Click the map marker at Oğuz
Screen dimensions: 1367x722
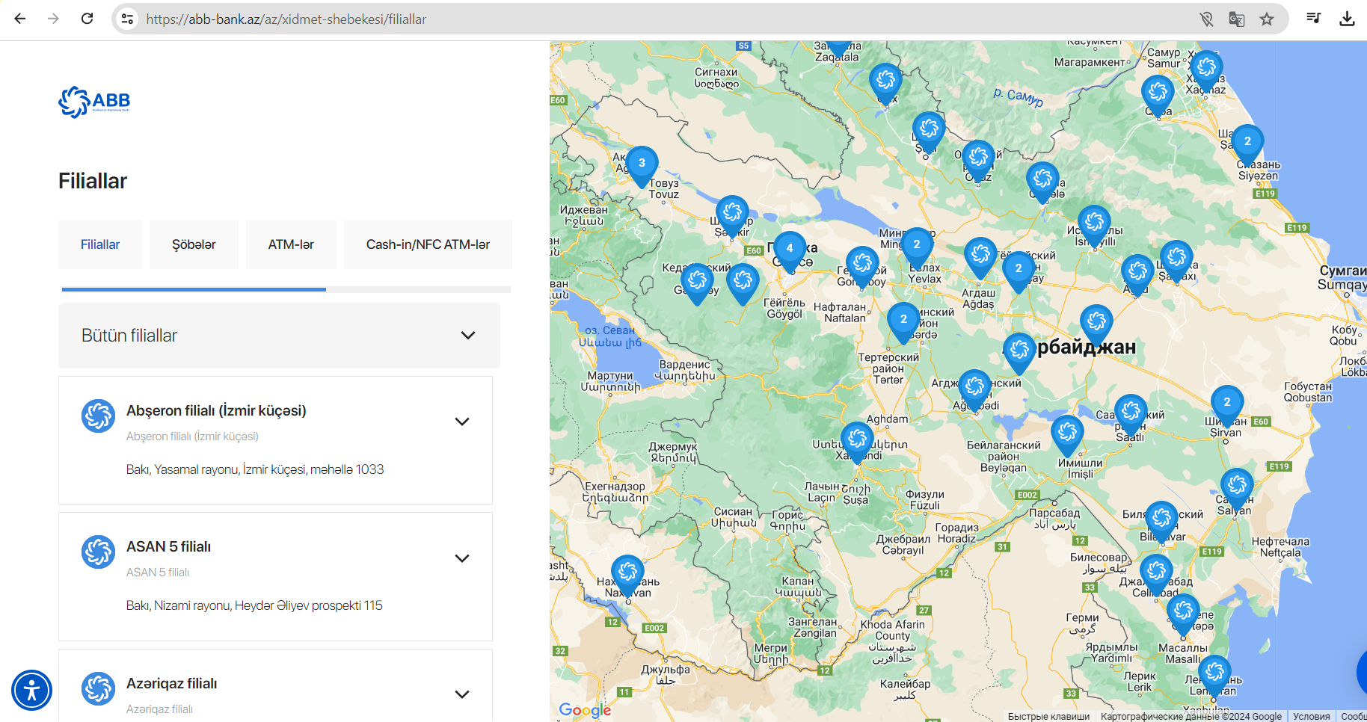coord(978,160)
